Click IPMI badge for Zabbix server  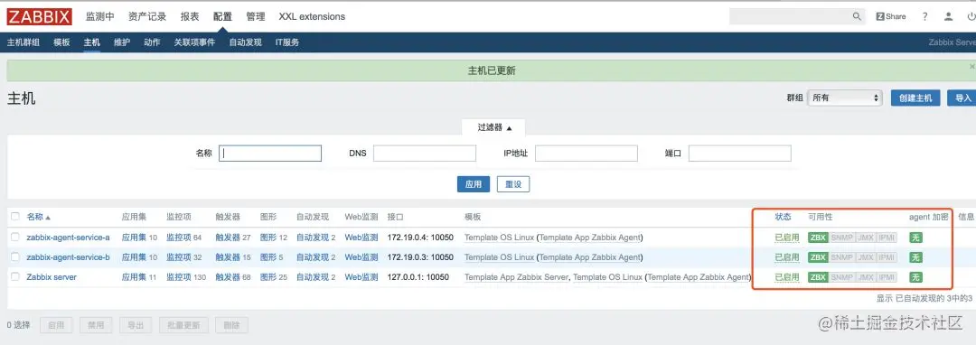(x=887, y=277)
